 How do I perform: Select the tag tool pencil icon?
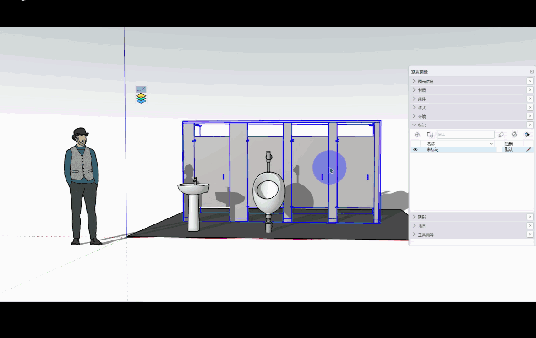tap(501, 135)
